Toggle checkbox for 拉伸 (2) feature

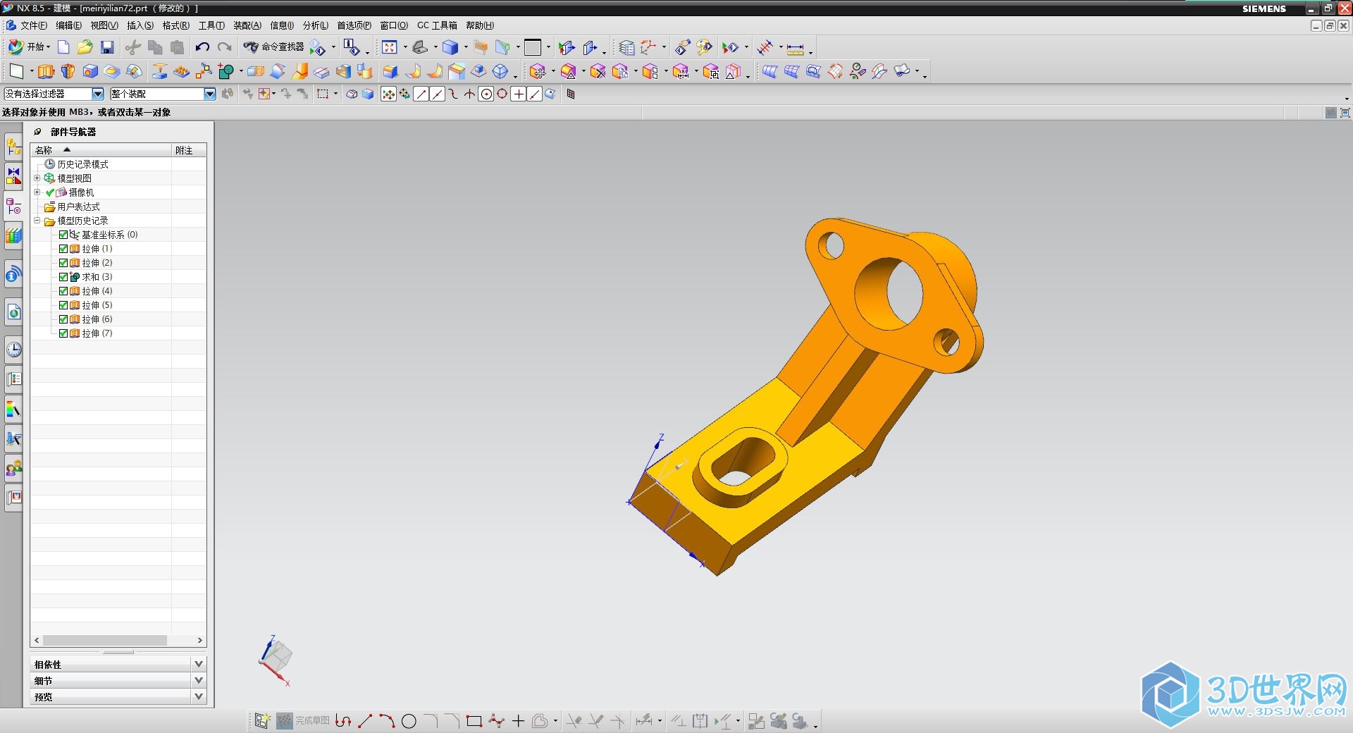click(63, 263)
